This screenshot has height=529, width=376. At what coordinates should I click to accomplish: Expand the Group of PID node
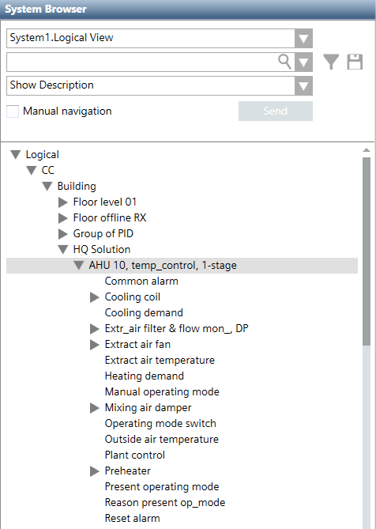coord(63,234)
